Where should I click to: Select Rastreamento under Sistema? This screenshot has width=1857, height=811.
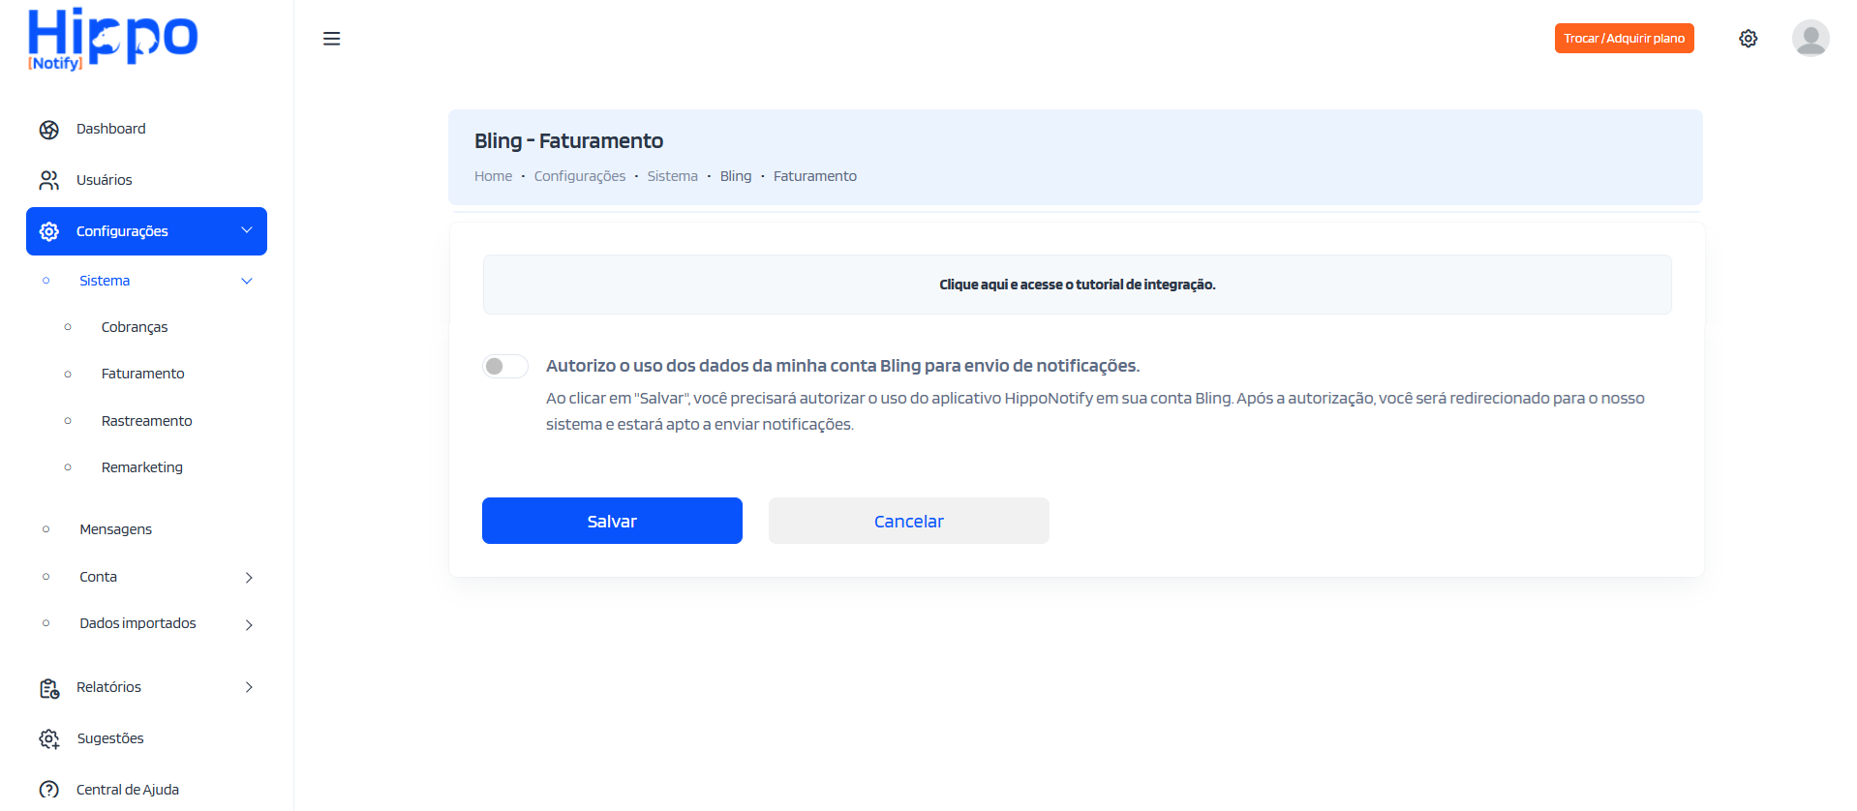(x=146, y=421)
